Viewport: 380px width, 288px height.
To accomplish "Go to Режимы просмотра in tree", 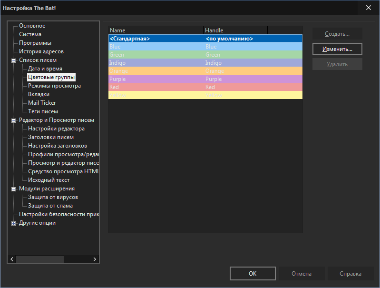I will [54, 86].
